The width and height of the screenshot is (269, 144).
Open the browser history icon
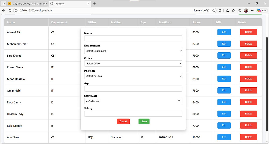[240, 10]
